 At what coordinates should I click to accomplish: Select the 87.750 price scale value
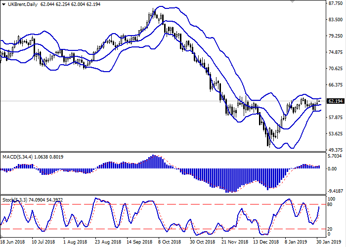tap(336, 3)
